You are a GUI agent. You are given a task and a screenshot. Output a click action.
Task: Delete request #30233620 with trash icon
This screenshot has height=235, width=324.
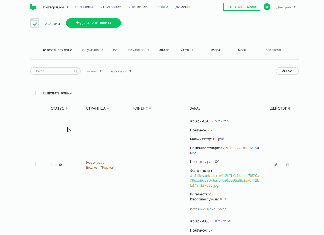pos(288,165)
